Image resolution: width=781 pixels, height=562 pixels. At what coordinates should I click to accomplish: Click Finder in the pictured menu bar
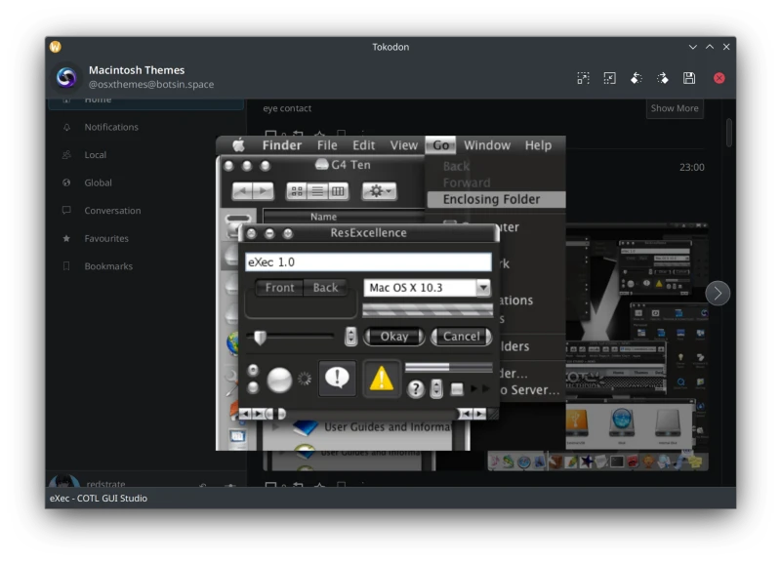282,145
